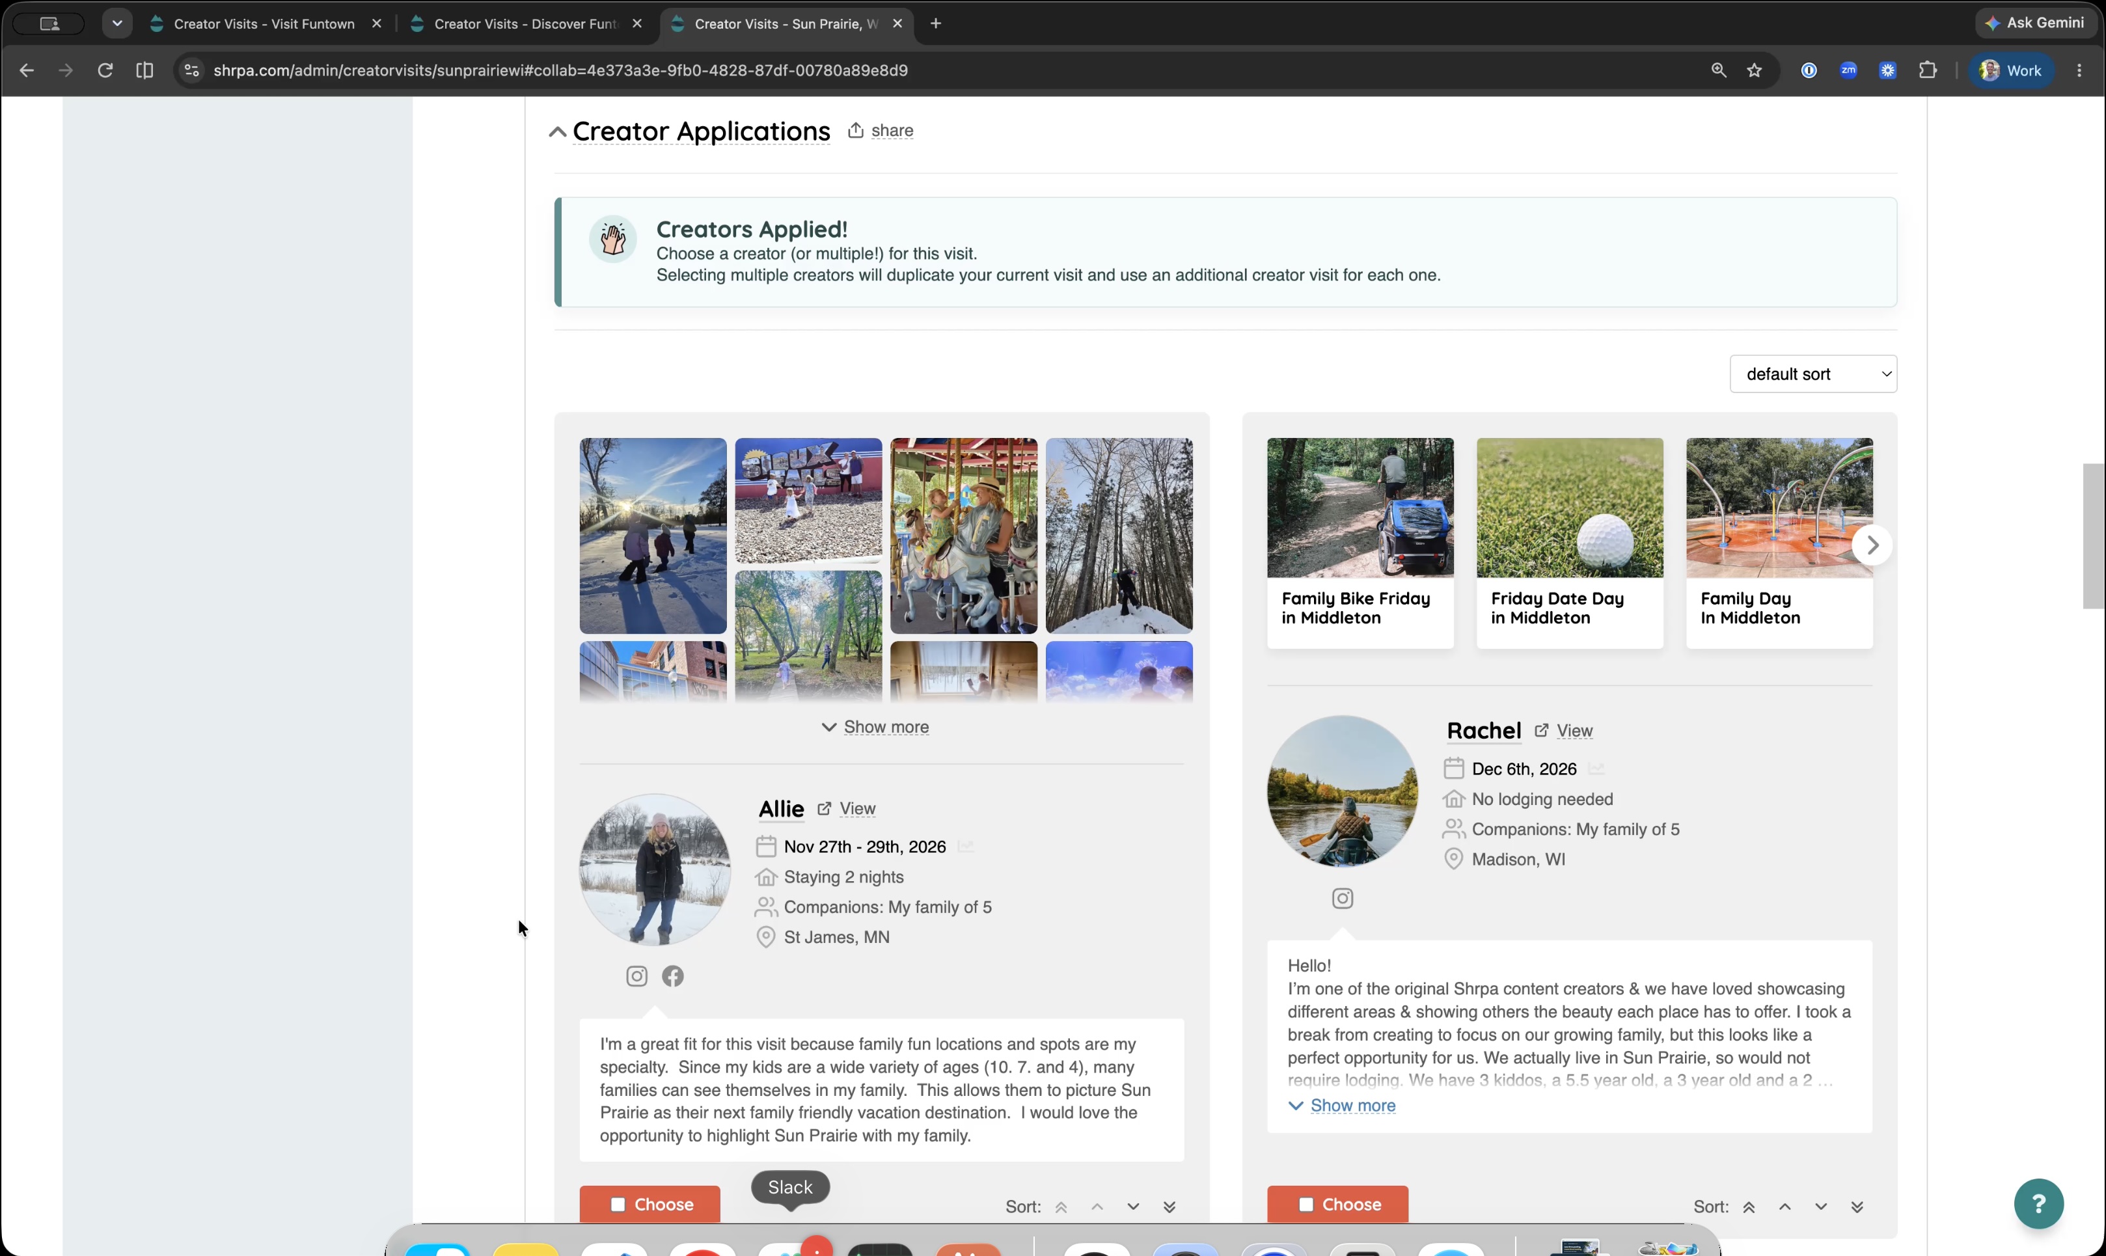Bookmark this page with star icon

(1755, 70)
